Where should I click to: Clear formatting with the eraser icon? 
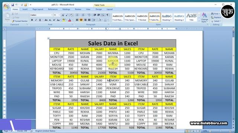tap(71, 15)
